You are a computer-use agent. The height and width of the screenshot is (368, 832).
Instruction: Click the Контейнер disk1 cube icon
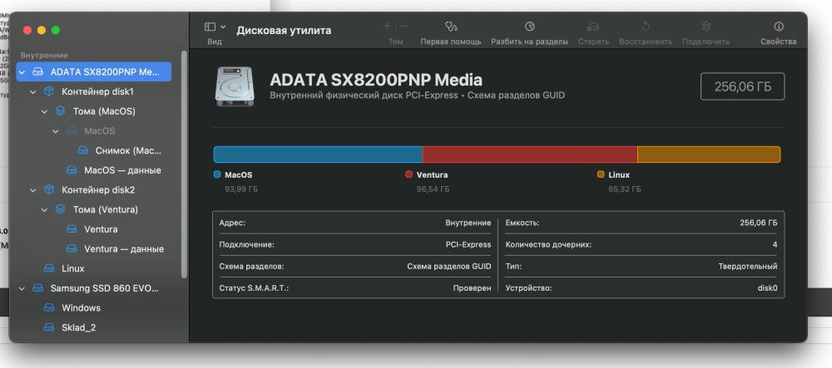point(49,91)
